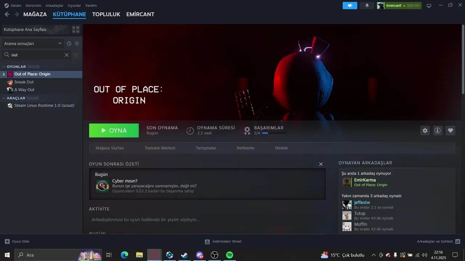The width and height of the screenshot is (465, 261).
Task: Open OBS Studio from the taskbar
Action: click(x=214, y=255)
